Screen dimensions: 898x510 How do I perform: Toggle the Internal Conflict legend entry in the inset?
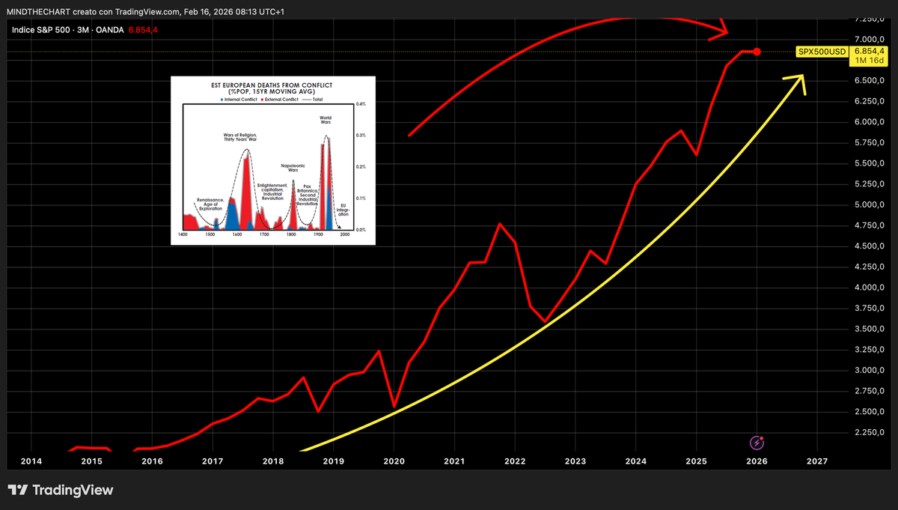pos(239,100)
